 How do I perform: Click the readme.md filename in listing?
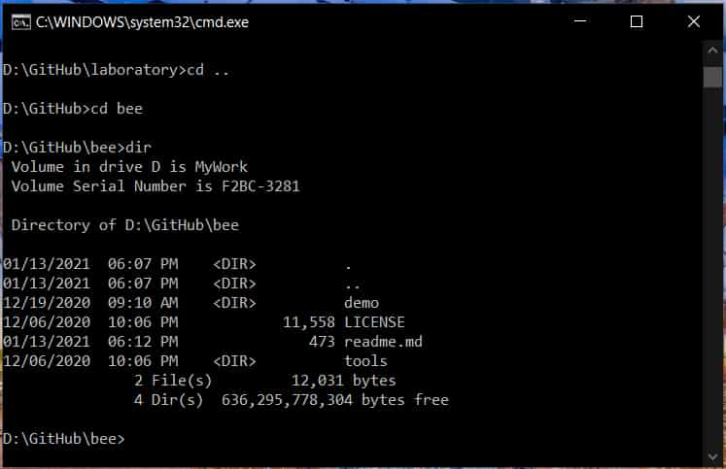click(x=384, y=342)
